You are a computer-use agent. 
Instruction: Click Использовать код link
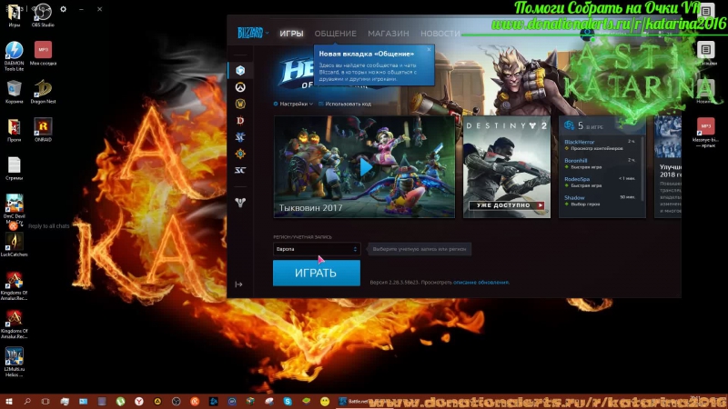point(345,104)
